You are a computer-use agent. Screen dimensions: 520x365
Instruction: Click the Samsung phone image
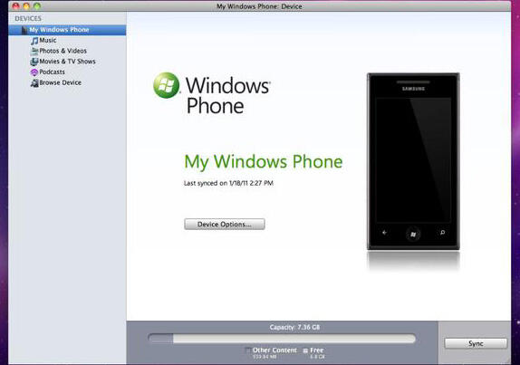pos(413,161)
